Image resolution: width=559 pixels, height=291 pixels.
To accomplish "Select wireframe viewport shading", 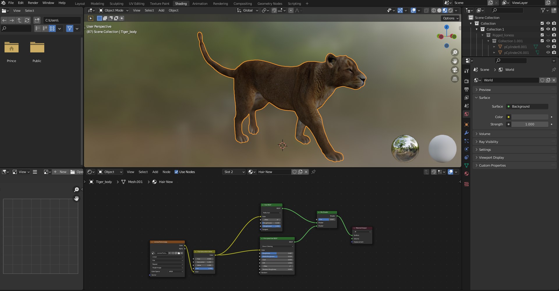I will click(434, 10).
